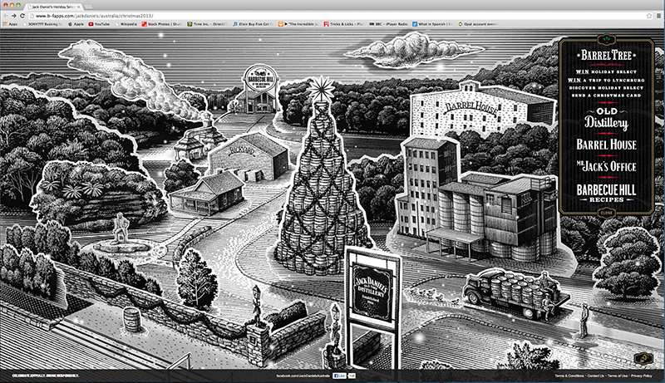Viewport: 665px width, 383px height.
Task: Open the Tricks & Licks bookmark
Action: tap(343, 24)
